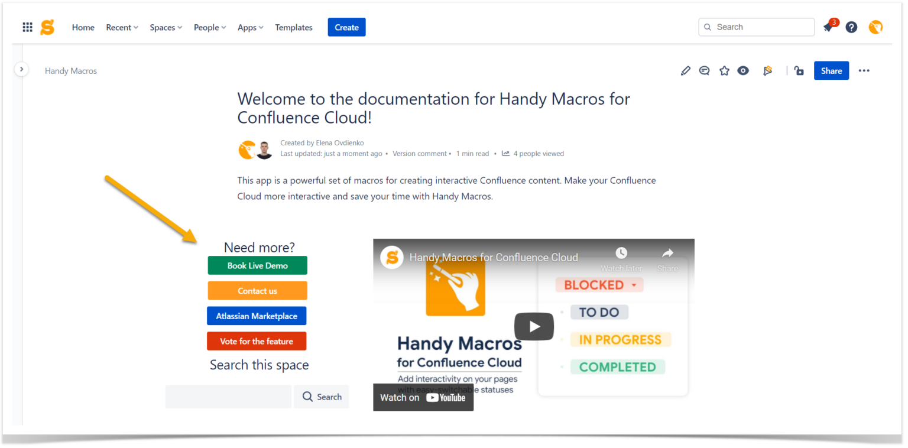Image resolution: width=908 pixels, height=448 pixels.
Task: Open the Templates menu item
Action: (x=294, y=27)
